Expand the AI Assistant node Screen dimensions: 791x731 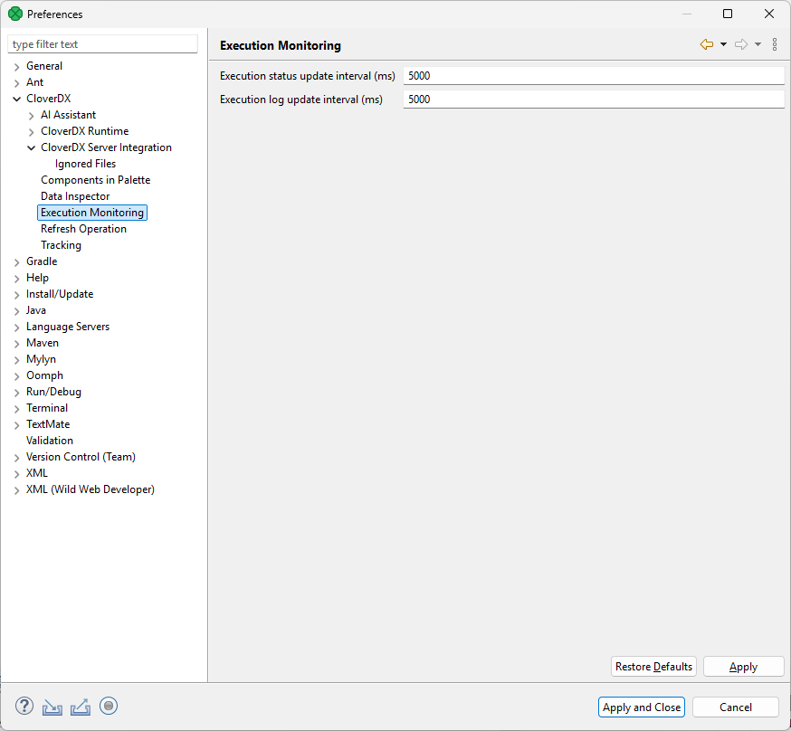tap(32, 116)
